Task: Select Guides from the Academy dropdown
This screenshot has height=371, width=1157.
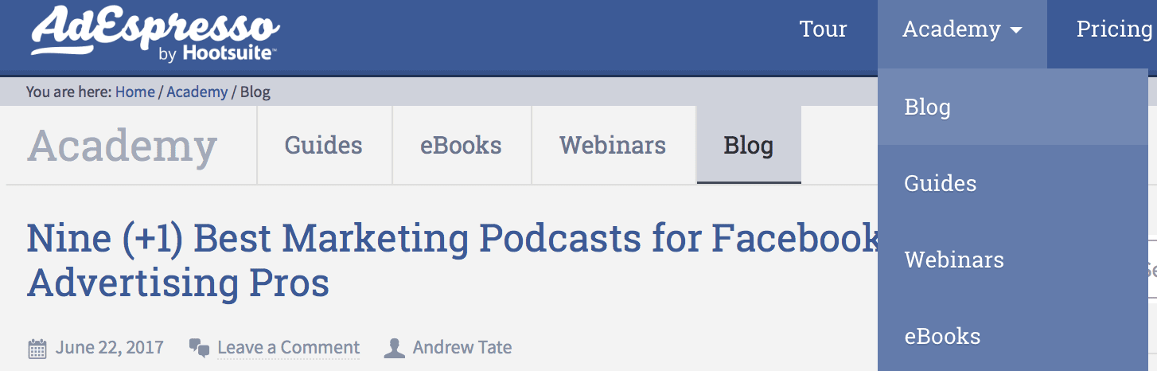Action: pyautogui.click(x=1013, y=183)
